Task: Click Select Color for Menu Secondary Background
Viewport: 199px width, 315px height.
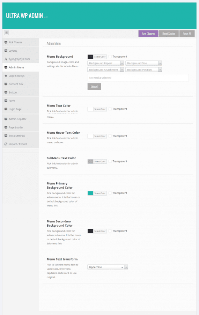Action: [x=100, y=231]
